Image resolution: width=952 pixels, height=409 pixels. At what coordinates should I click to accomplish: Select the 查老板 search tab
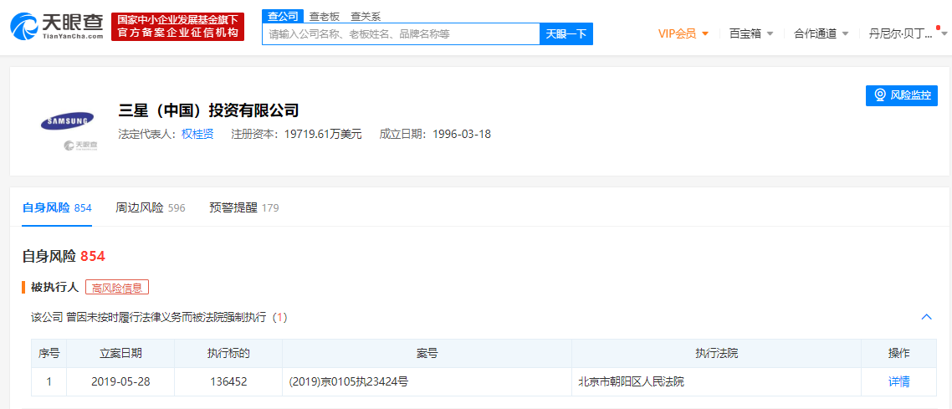coord(325,17)
